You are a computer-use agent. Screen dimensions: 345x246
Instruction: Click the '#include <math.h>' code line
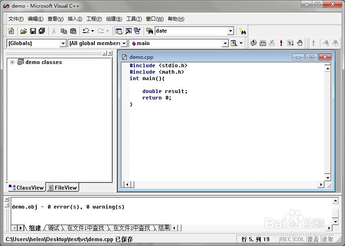pyautogui.click(x=157, y=72)
